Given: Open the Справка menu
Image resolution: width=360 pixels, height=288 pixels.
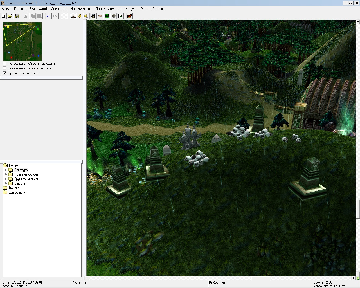Looking at the screenshot, I should (x=159, y=9).
